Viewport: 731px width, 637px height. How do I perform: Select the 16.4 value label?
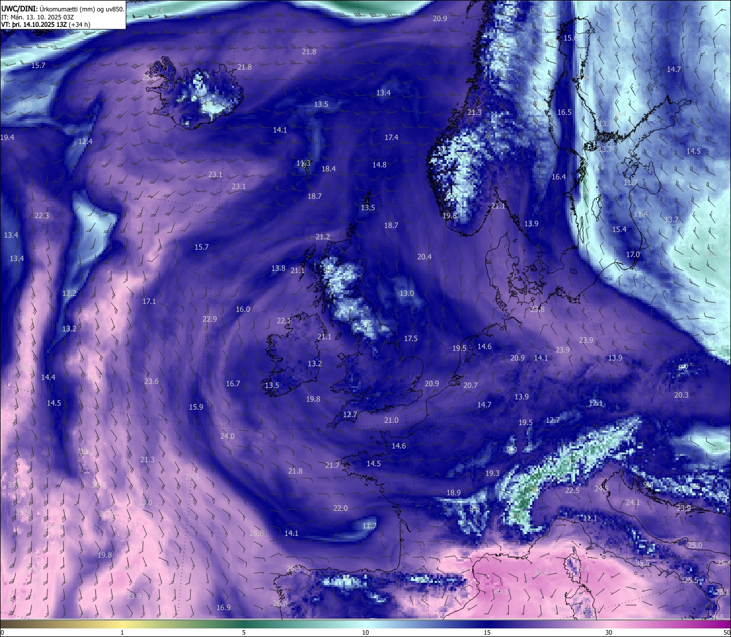[x=559, y=177]
